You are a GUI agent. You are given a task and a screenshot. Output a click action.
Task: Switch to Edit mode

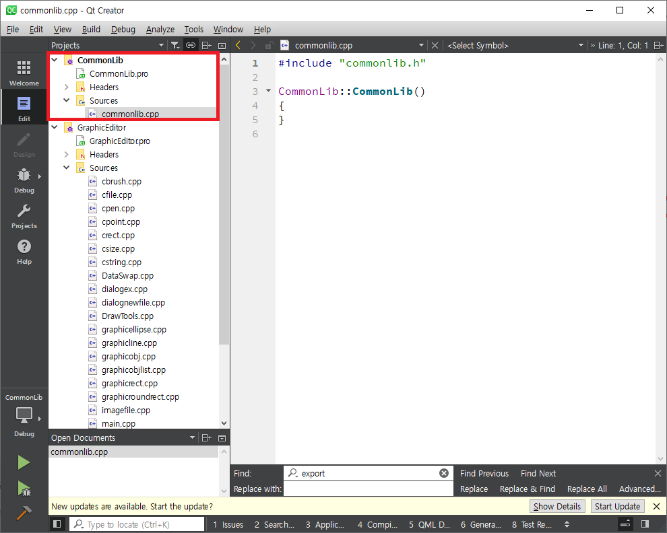point(24,109)
